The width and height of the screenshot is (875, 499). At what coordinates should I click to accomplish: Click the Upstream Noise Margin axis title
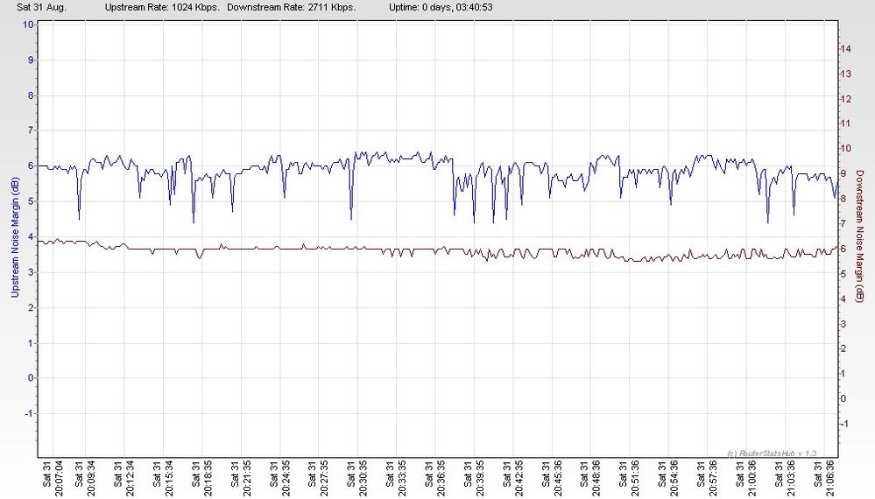coord(15,237)
